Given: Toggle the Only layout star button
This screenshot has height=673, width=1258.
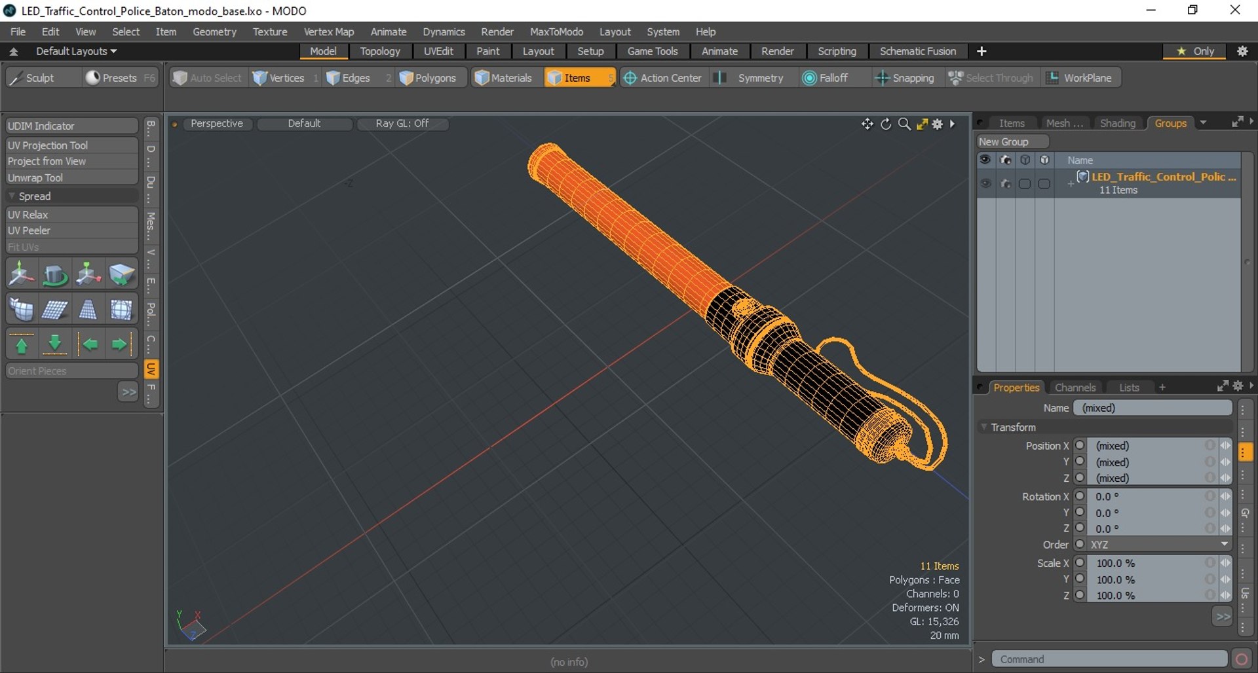Looking at the screenshot, I should coord(1195,51).
